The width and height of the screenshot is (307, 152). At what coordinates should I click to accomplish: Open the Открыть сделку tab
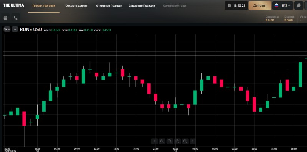tap(76, 6)
